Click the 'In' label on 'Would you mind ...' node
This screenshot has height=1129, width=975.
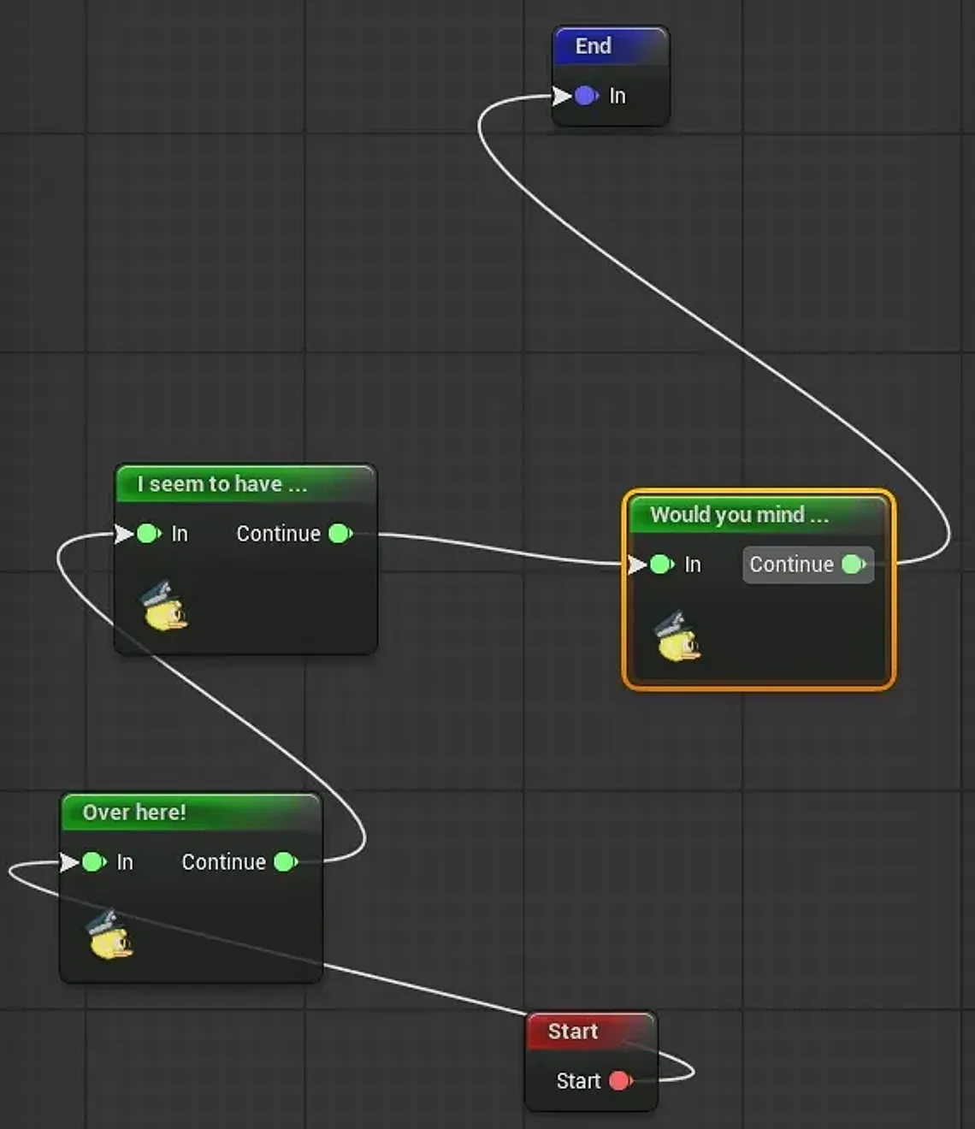pos(693,564)
